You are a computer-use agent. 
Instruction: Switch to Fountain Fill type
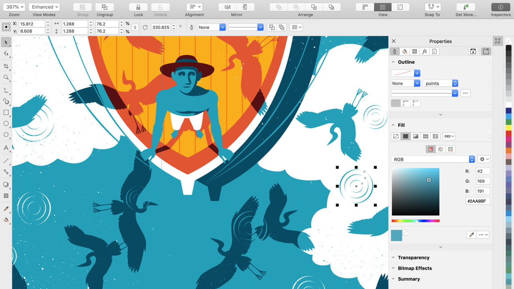point(416,136)
